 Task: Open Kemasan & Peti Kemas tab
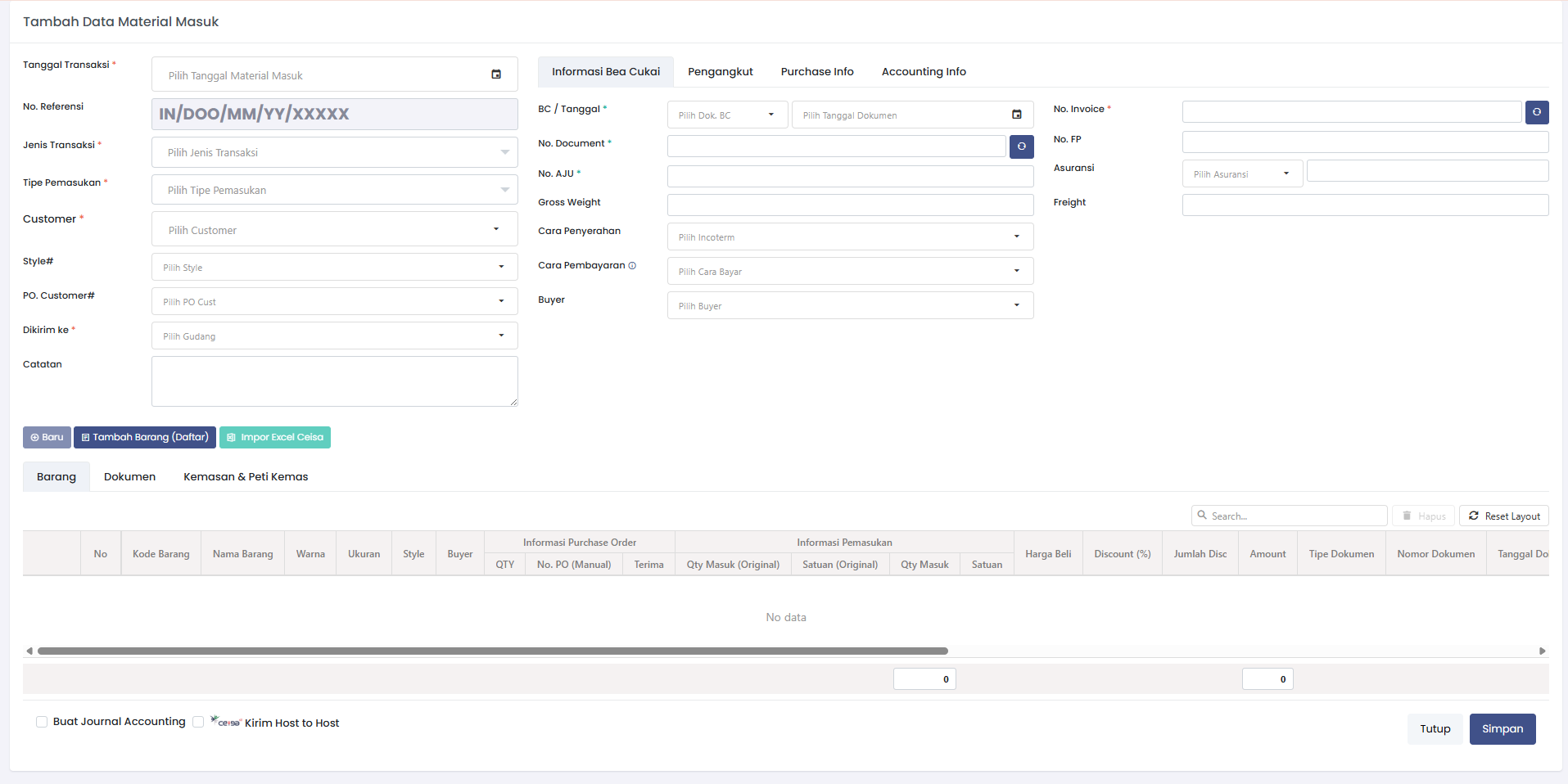tap(246, 477)
